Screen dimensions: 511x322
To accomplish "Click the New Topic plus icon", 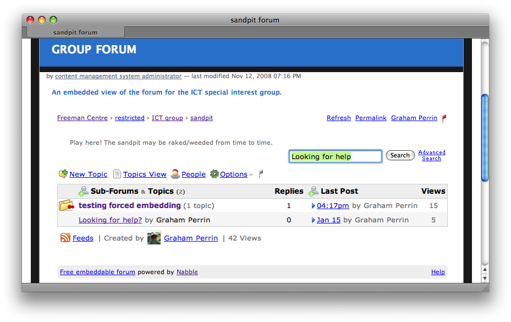I will coord(63,174).
